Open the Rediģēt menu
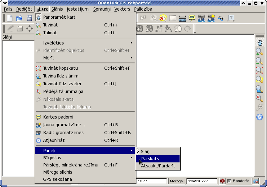267x187 pixels. coord(24,9)
